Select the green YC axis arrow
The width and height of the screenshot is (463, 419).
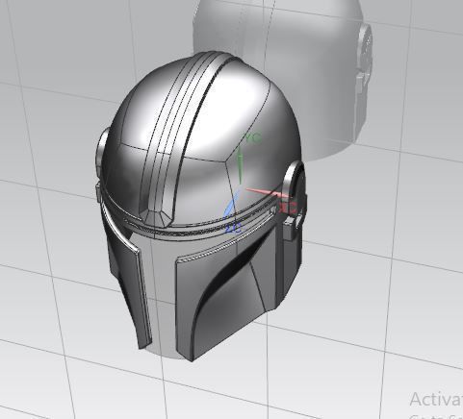click(x=240, y=165)
